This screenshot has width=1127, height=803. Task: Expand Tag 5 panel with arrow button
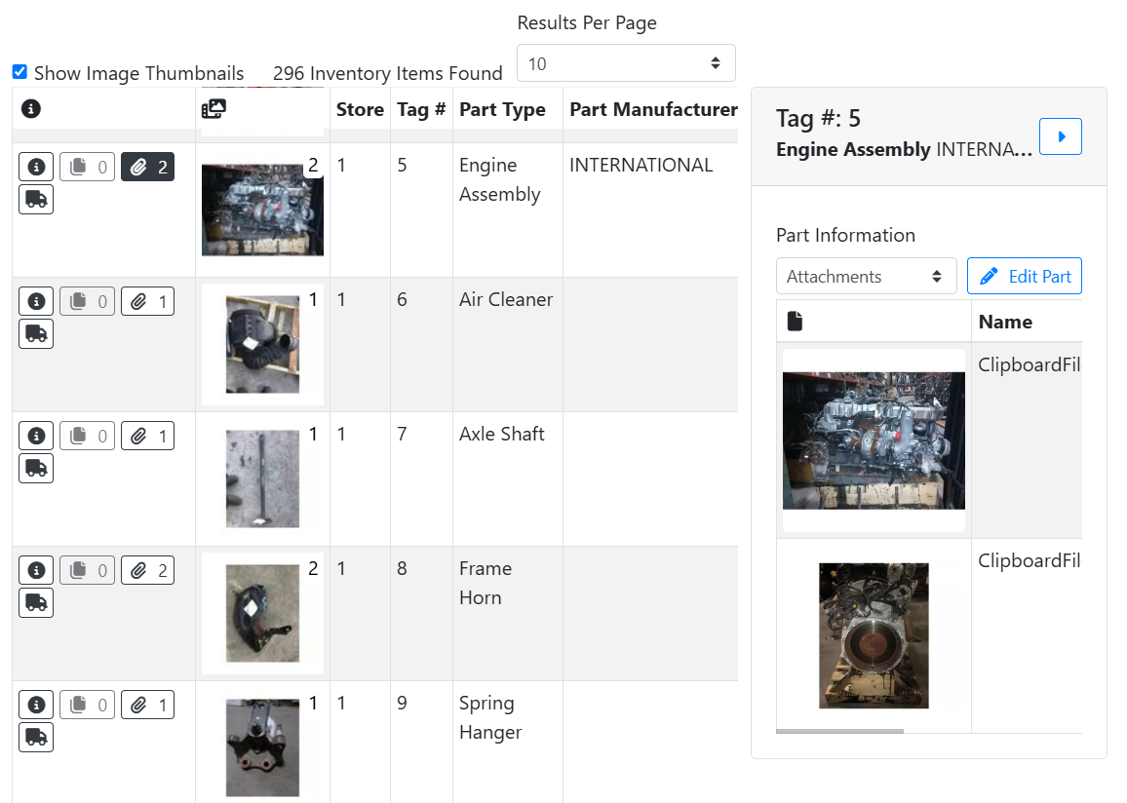(1061, 136)
